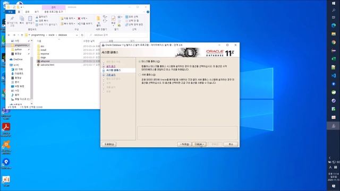Open Google Chrome from the side taskbar
This screenshot has height=191, width=340.
pos(334,42)
